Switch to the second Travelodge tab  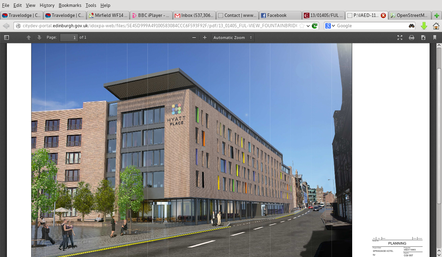tap(65, 15)
